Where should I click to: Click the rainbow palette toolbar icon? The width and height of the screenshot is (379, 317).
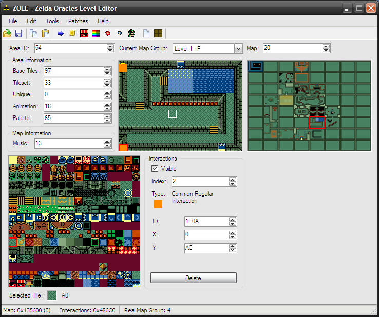point(96,34)
